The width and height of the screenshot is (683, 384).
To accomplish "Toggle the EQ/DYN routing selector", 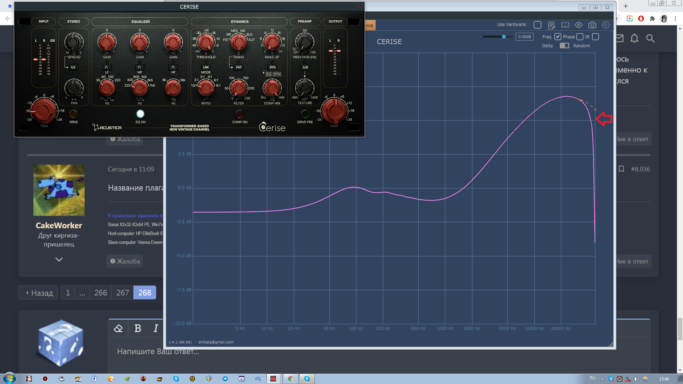I will [x=273, y=74].
